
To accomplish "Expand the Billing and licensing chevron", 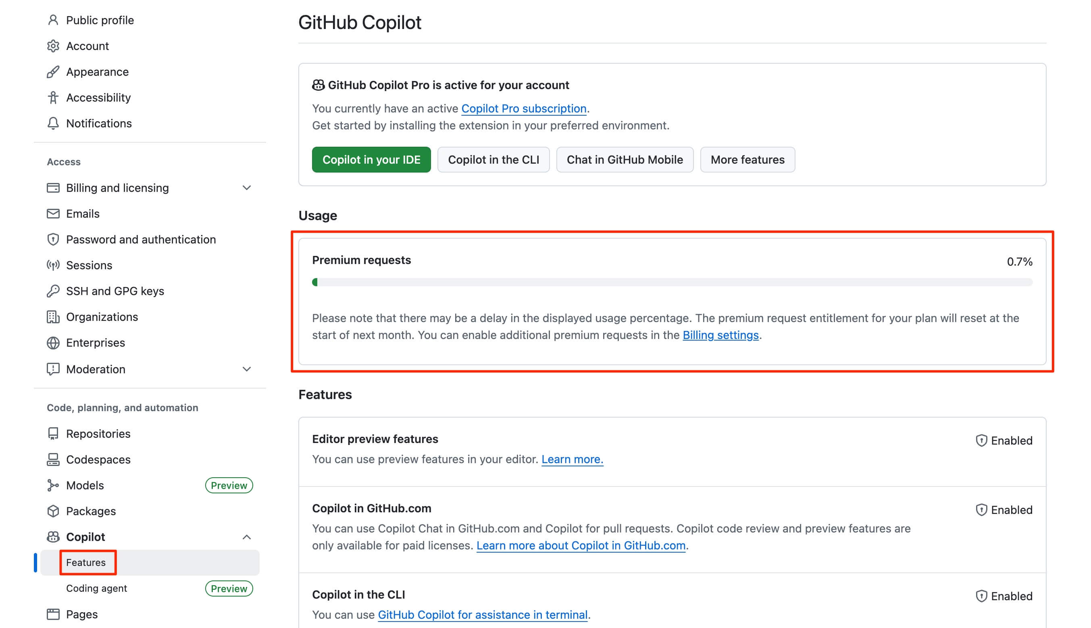I will [247, 188].
